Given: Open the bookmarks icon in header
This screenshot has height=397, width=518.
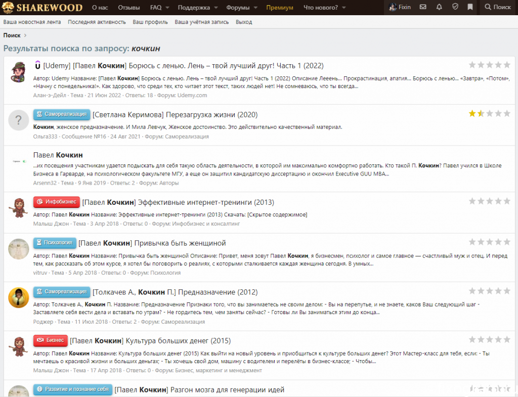Looking at the screenshot, I should tap(470, 7).
